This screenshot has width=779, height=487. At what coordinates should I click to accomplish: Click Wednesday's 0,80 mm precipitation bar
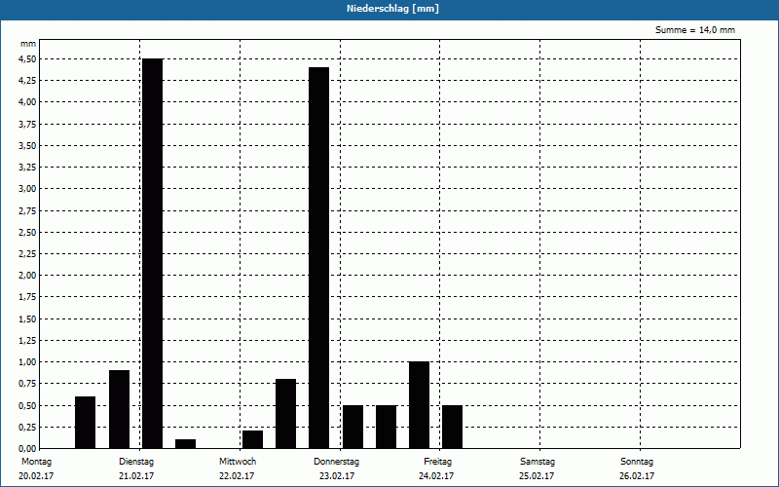click(x=285, y=414)
